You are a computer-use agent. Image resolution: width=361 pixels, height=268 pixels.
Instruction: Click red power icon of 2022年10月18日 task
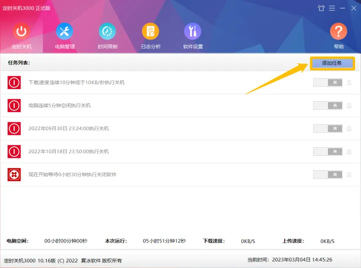tap(14, 151)
